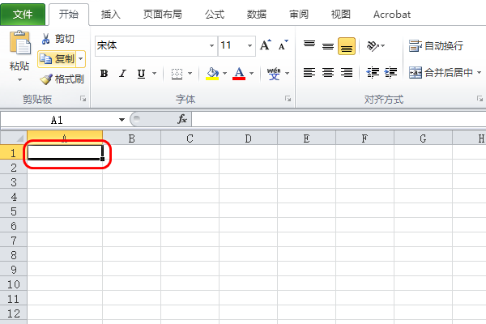Switch to the 插入 (Insert) tab
Viewport: 486px width, 324px height.
pos(111,15)
